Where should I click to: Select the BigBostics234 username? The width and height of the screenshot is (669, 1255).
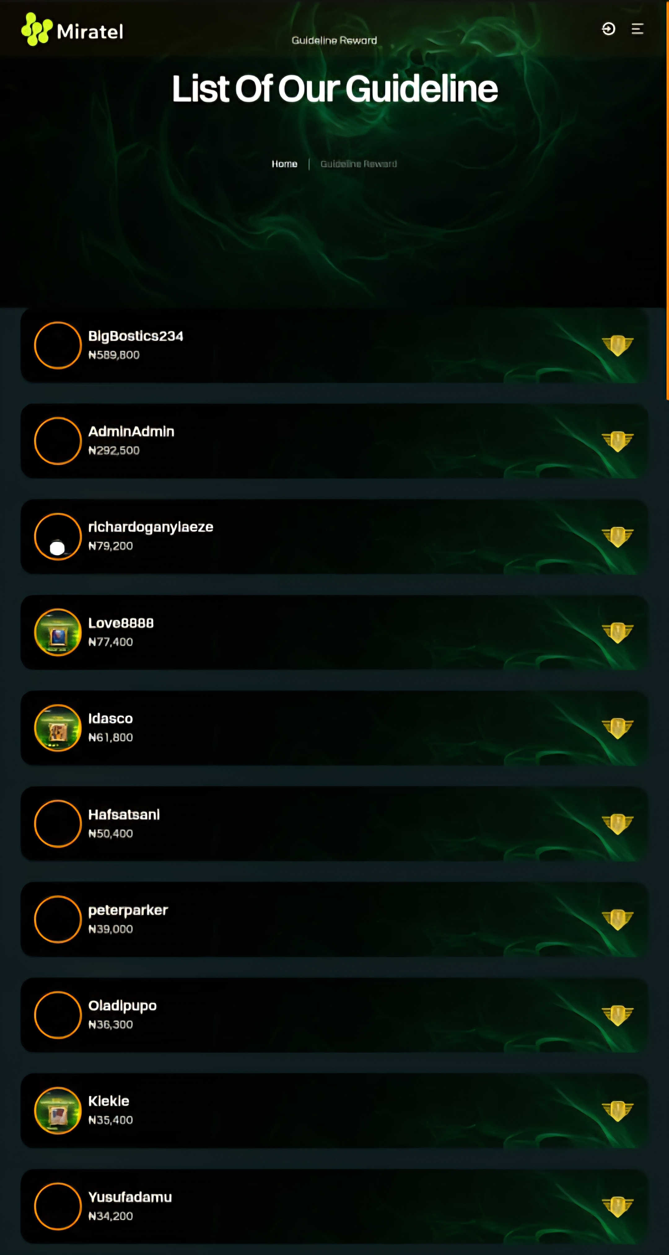(x=136, y=336)
